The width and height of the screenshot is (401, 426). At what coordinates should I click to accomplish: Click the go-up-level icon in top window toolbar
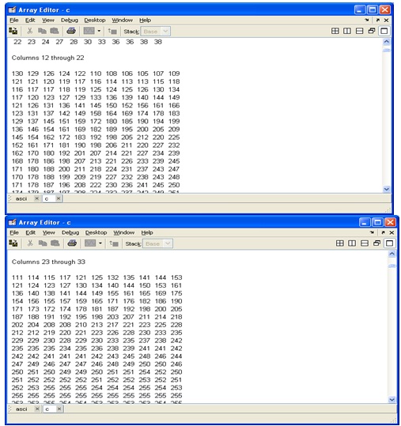(x=112, y=32)
